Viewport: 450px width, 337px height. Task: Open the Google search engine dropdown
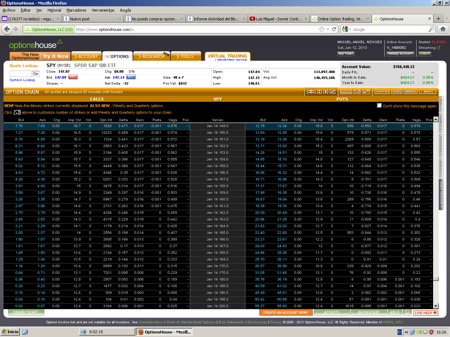[346, 29]
